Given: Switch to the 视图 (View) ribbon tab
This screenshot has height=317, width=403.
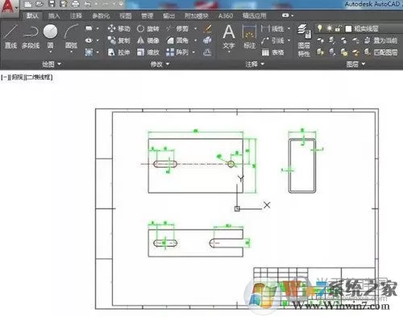Looking at the screenshot, I should (125, 16).
